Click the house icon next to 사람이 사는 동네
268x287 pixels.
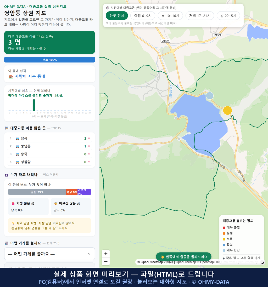click(11, 77)
